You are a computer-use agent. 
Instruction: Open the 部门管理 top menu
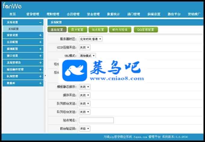pos(134,14)
